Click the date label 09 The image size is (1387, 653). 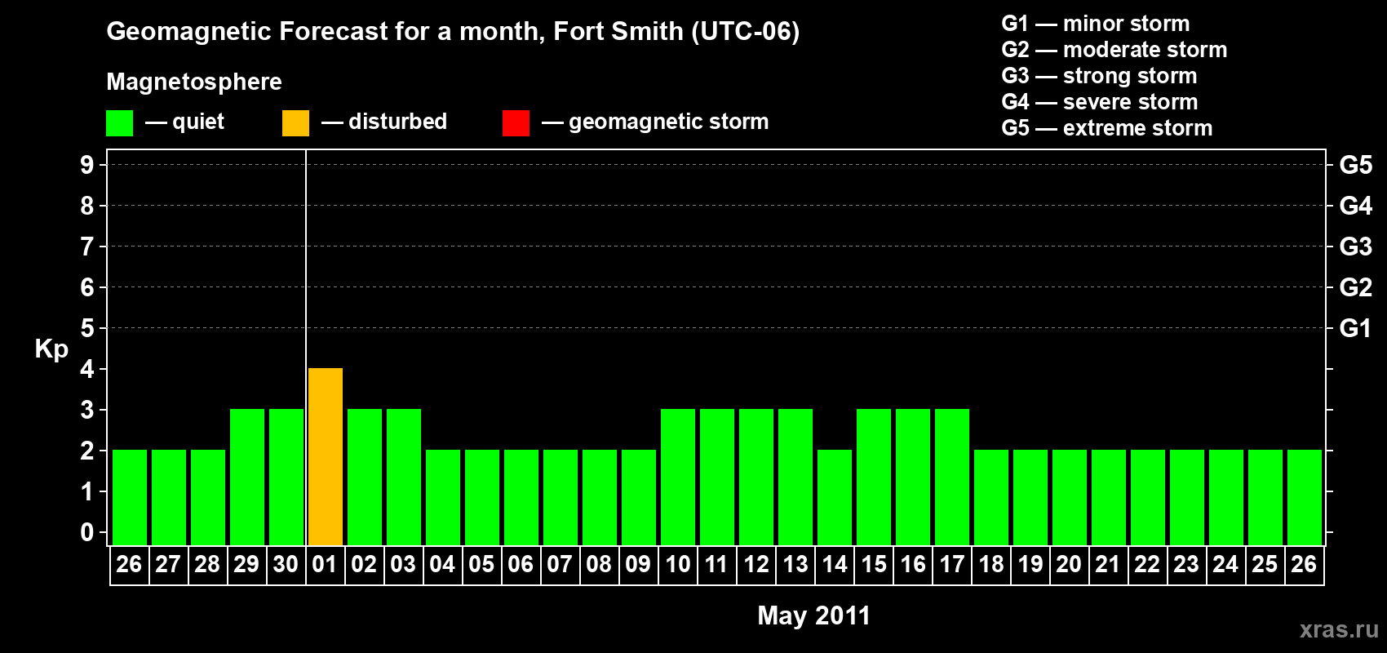point(638,565)
